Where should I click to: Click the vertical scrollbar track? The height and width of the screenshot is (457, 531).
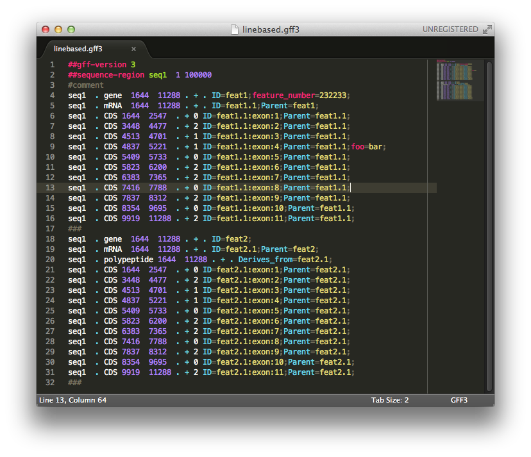click(x=489, y=226)
